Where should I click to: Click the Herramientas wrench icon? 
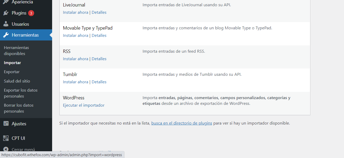tap(6, 35)
